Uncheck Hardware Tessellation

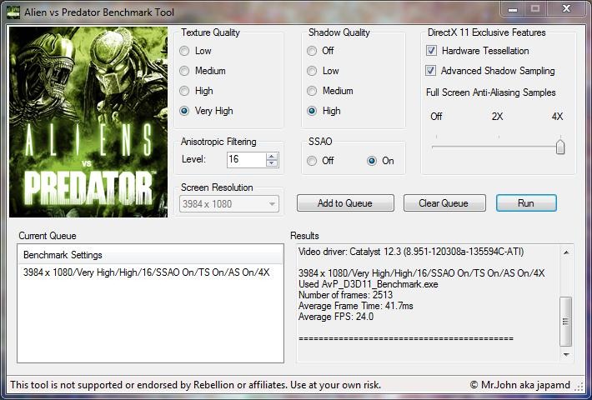click(x=431, y=51)
